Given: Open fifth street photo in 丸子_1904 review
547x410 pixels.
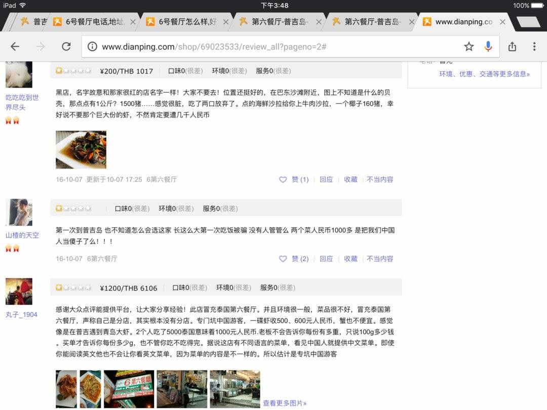Looking at the screenshot, I should tap(235, 389).
